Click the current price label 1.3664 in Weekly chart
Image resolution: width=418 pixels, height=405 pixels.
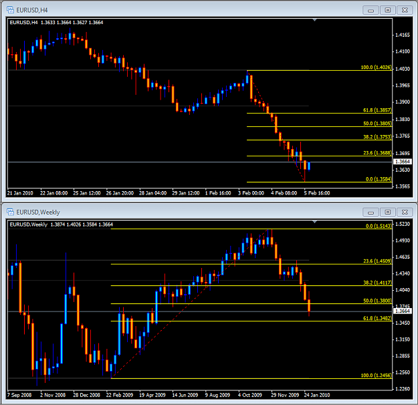(402, 311)
